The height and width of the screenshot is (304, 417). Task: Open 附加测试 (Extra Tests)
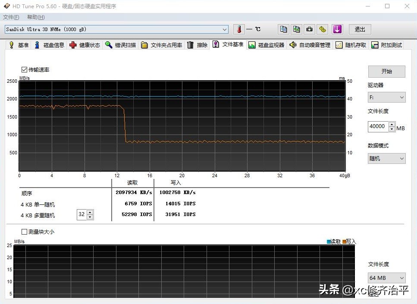click(x=386, y=44)
